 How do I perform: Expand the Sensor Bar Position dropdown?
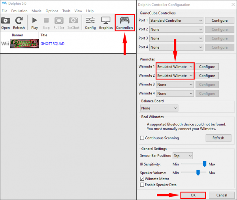(x=182, y=156)
